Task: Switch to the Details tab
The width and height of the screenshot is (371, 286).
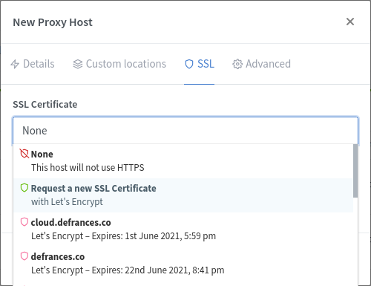Action: pos(33,64)
